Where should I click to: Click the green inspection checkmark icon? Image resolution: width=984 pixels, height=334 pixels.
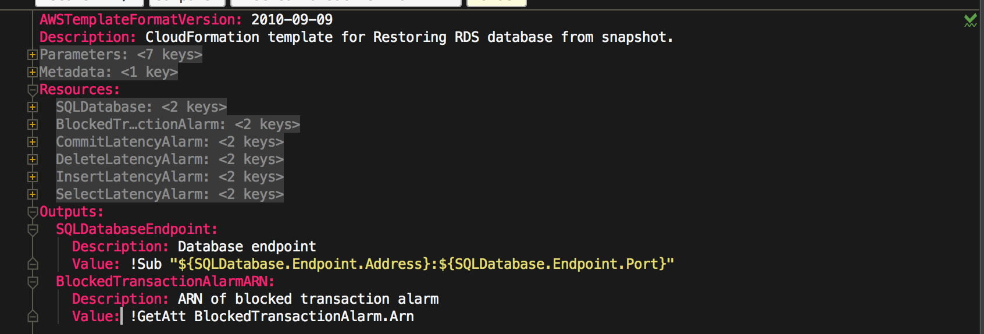[970, 21]
